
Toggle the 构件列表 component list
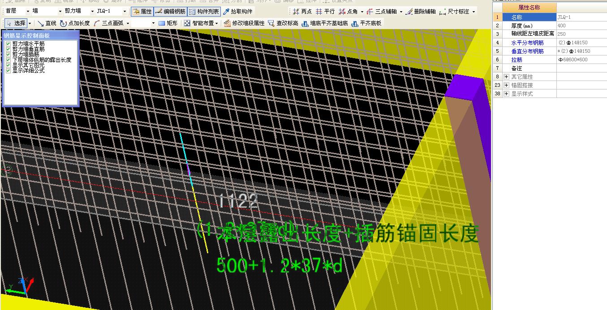point(204,12)
